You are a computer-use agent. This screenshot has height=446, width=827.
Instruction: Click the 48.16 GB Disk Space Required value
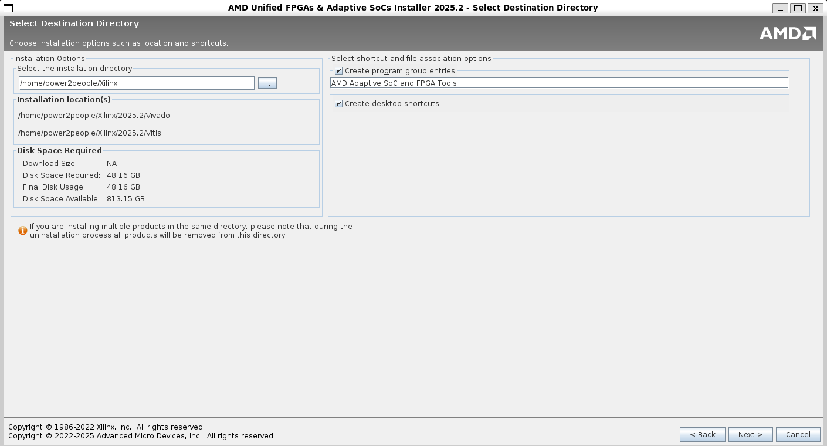point(123,175)
